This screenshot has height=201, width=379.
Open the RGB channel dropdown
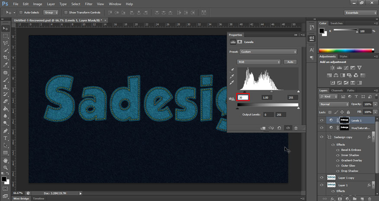pyautogui.click(x=259, y=62)
